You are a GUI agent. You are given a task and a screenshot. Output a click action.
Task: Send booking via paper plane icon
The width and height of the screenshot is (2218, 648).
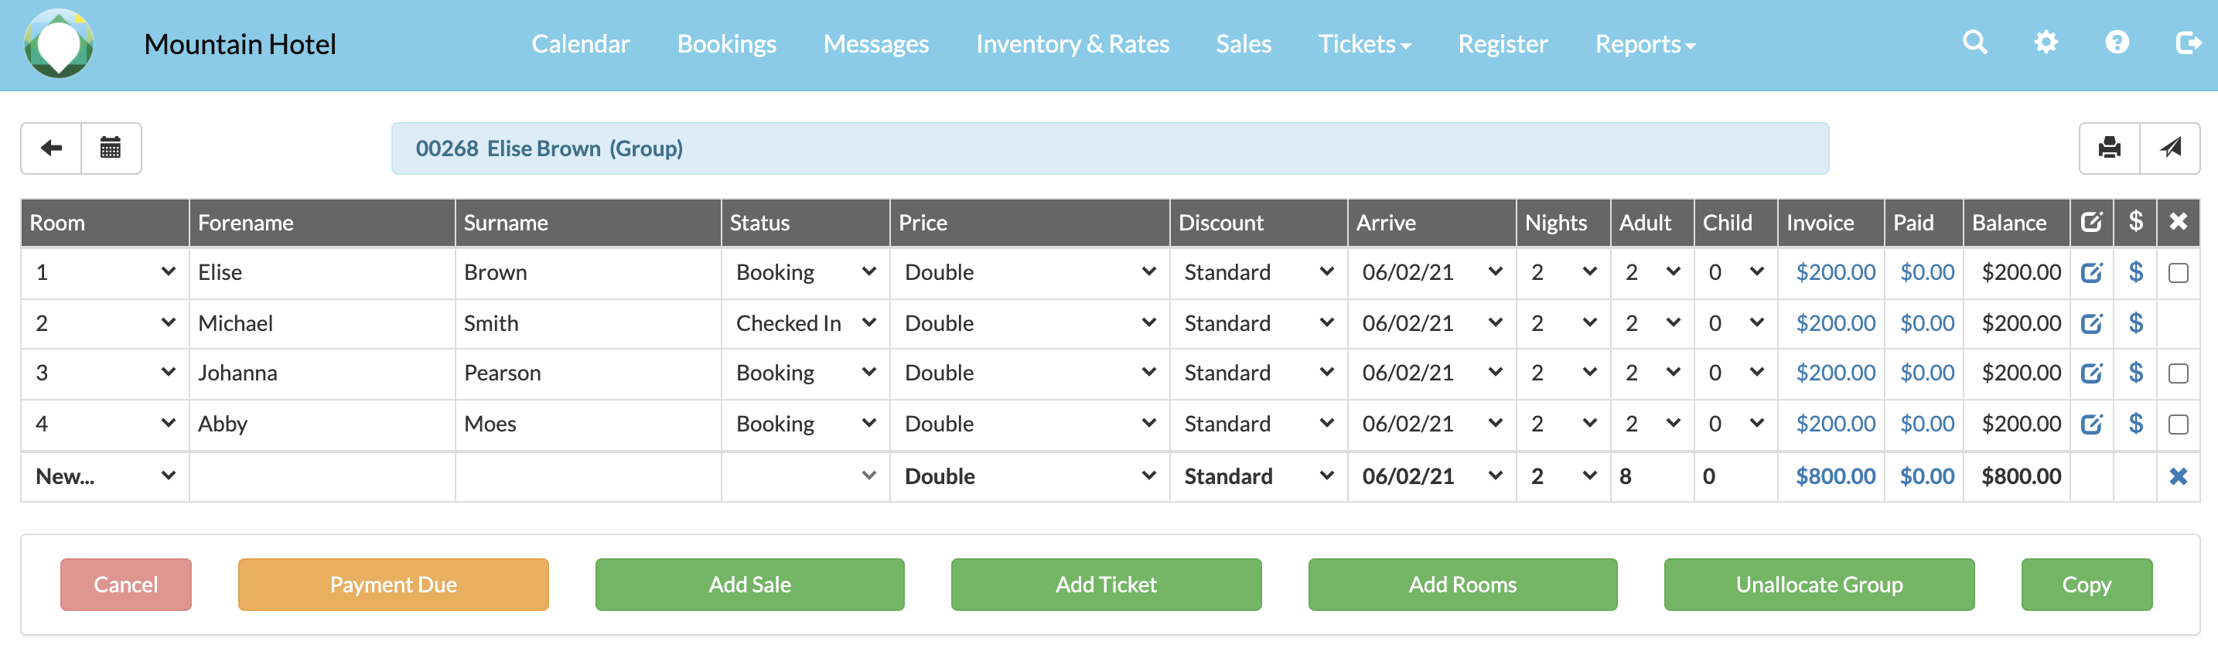(2170, 148)
